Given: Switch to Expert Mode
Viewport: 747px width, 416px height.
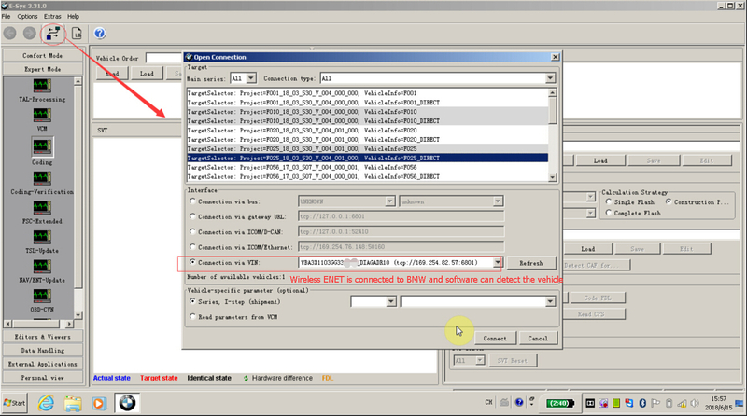Looking at the screenshot, I should 42,69.
